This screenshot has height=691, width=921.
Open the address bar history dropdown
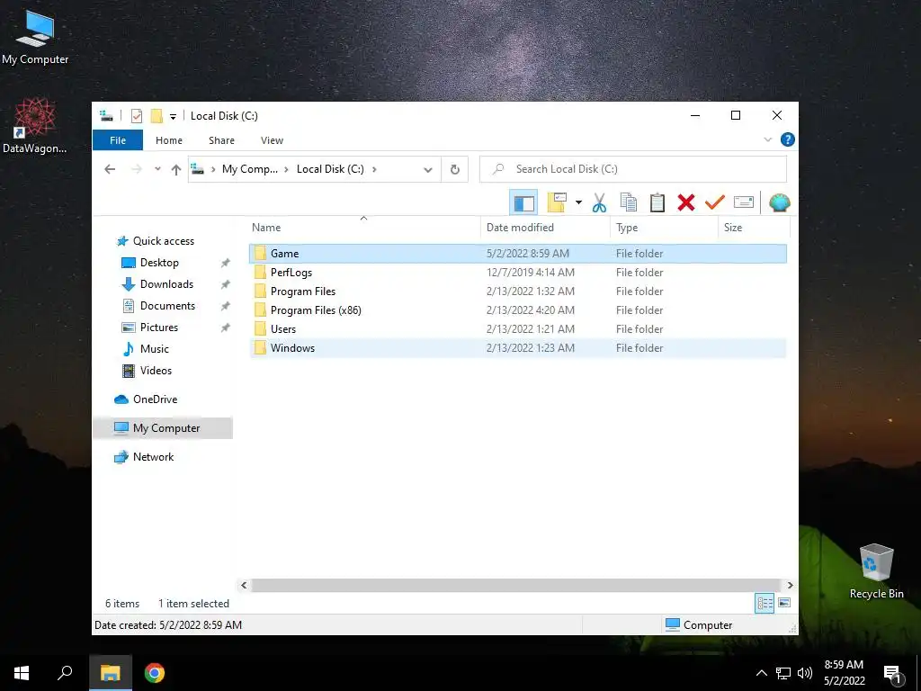(428, 170)
